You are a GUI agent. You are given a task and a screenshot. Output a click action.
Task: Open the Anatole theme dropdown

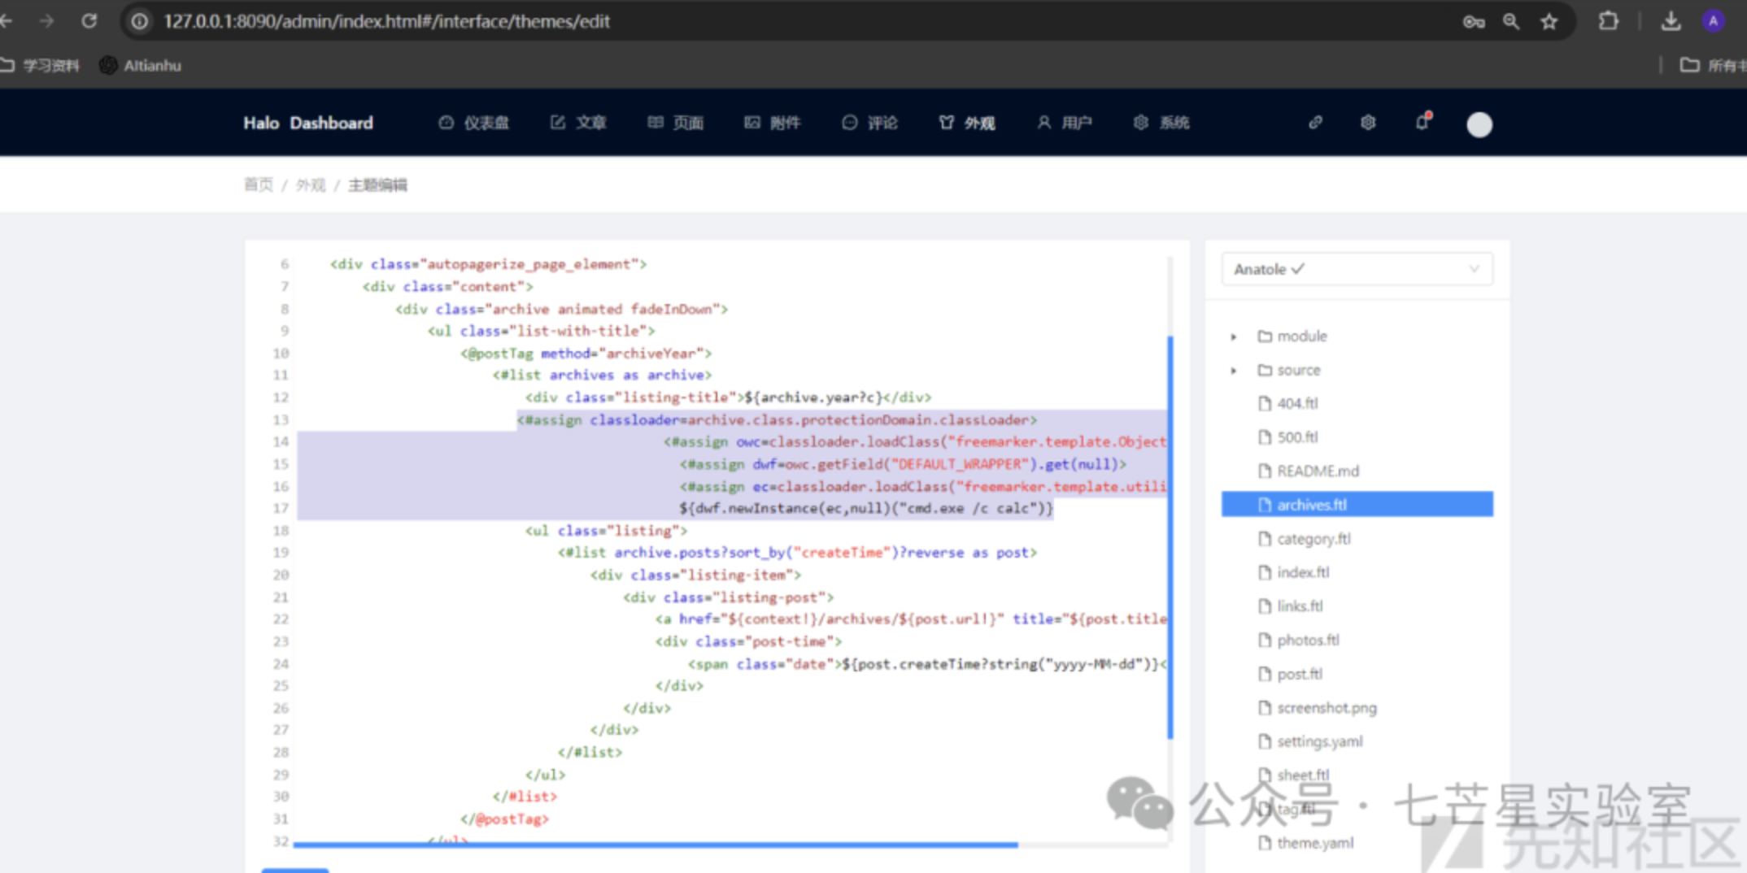(x=1357, y=269)
